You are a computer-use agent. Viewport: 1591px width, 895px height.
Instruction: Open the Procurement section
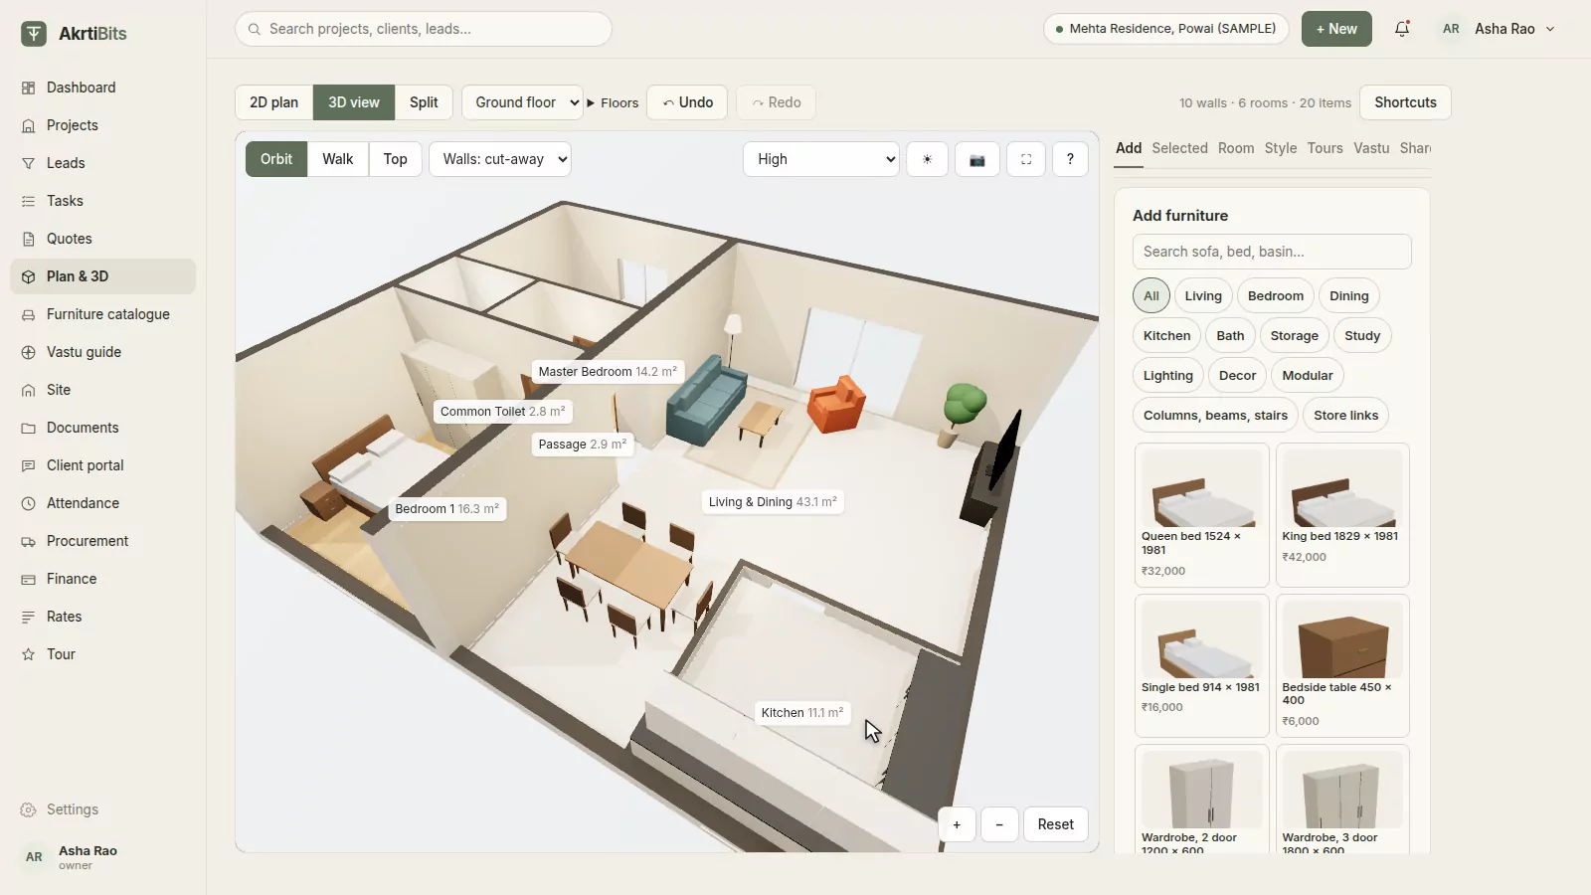(102, 541)
